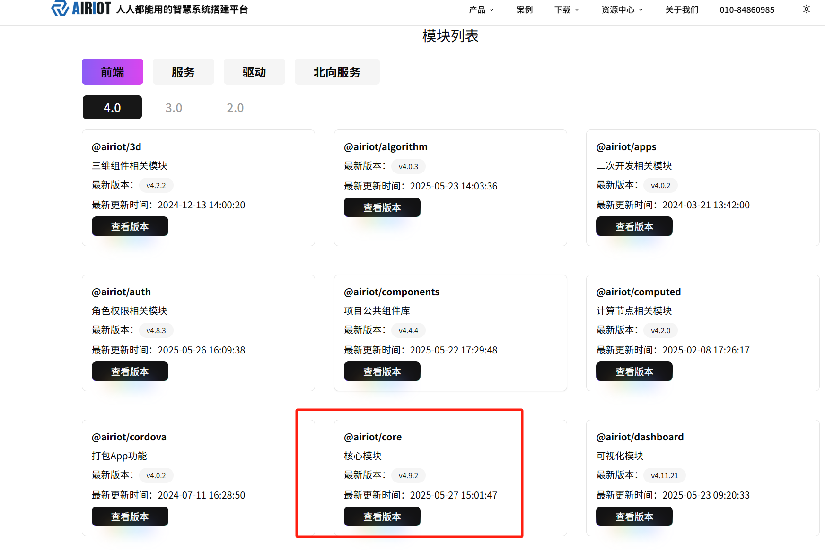This screenshot has height=559, width=825.
Task: Click the v4.8.3 version badge
Action: click(156, 330)
